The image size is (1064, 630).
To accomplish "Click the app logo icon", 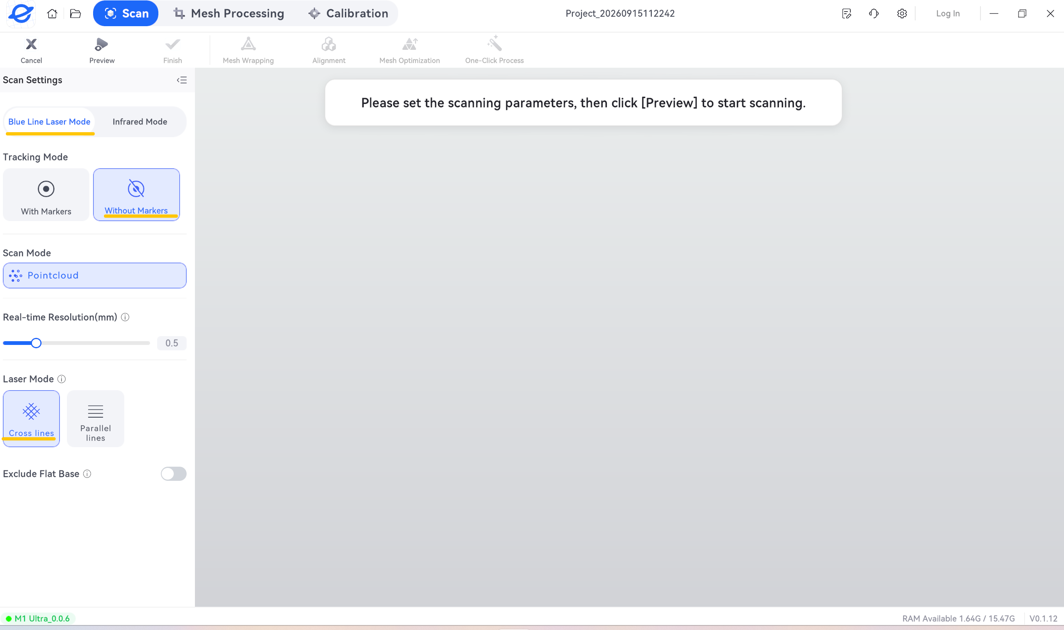I will click(x=20, y=14).
